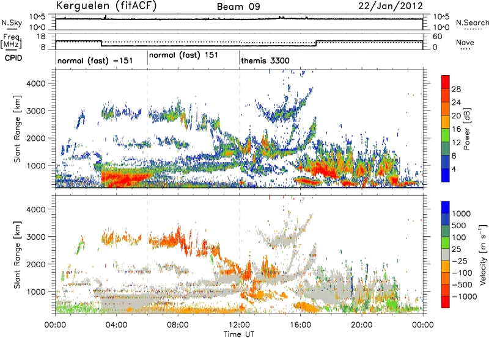This screenshot has width=489, height=338.
Task: Click the "N.Sky" legend label
Action: click(x=12, y=23)
